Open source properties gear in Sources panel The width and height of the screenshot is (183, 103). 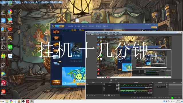tap(109, 95)
